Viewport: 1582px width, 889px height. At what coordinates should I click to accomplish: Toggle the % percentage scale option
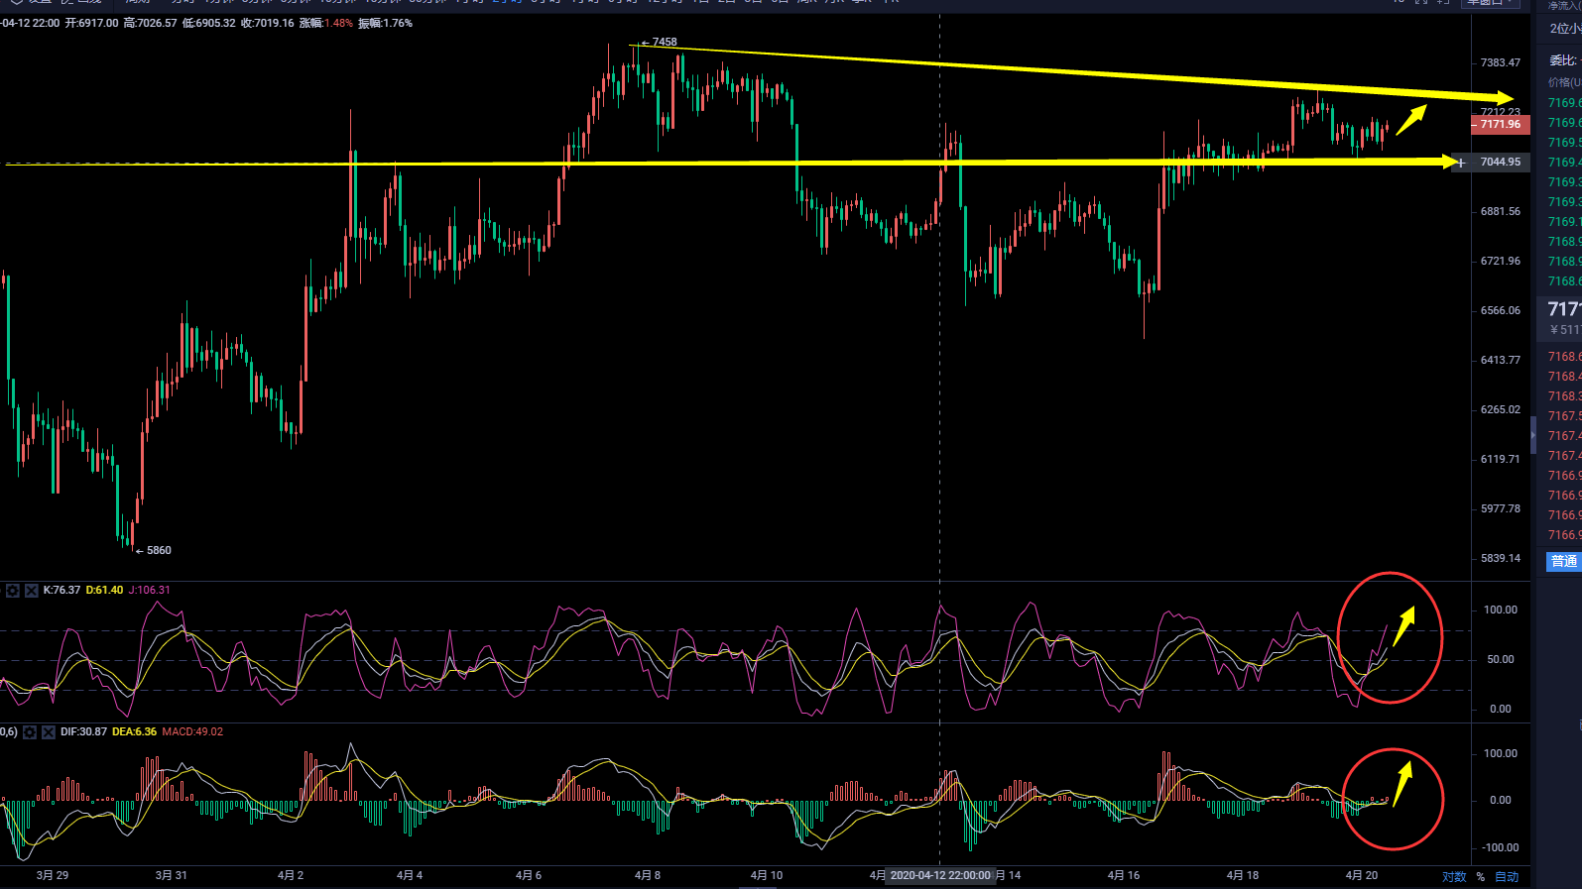click(x=1481, y=877)
